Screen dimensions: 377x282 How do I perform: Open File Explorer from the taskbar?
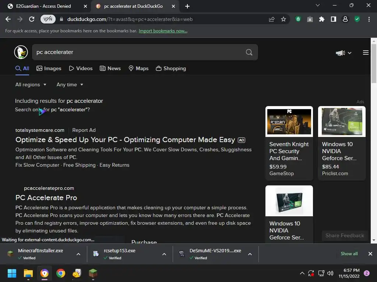(28, 273)
